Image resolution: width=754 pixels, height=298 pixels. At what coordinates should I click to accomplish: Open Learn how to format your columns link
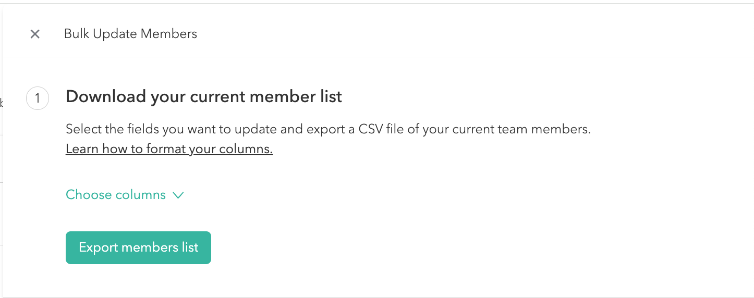pos(169,150)
